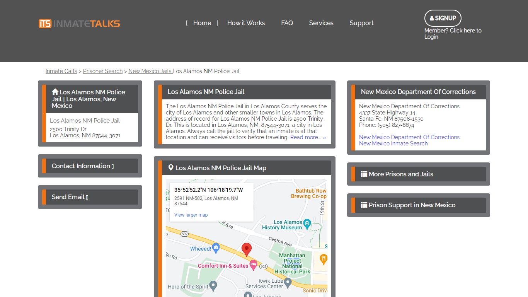Screen dimensions: 528x297
Task: Go to the FAQ page
Action: pyautogui.click(x=287, y=23)
